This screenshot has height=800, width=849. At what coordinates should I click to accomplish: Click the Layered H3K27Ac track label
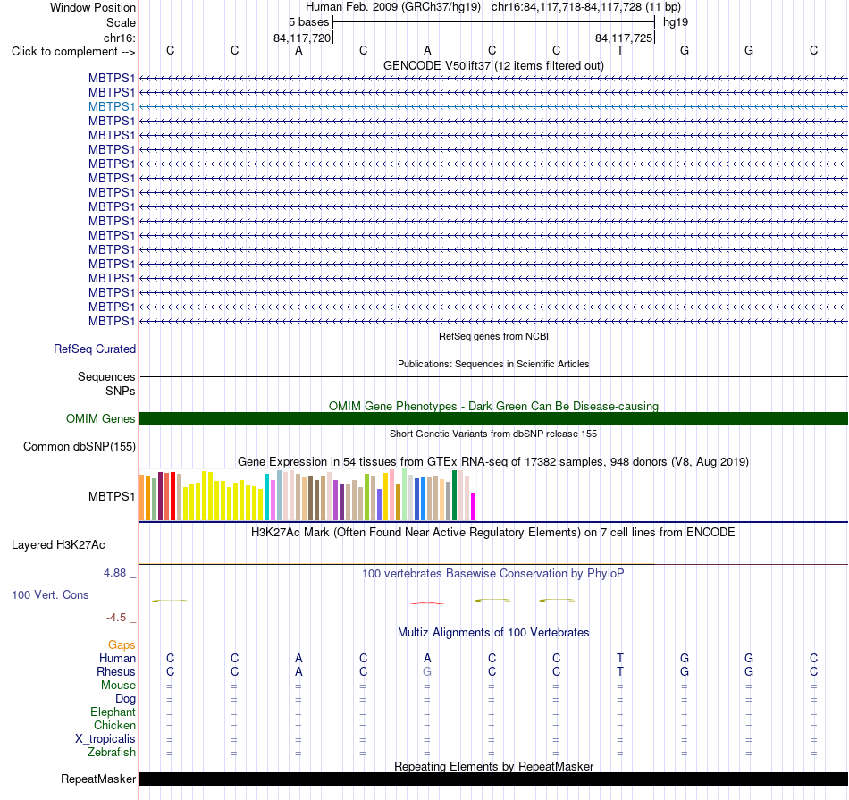point(58,545)
